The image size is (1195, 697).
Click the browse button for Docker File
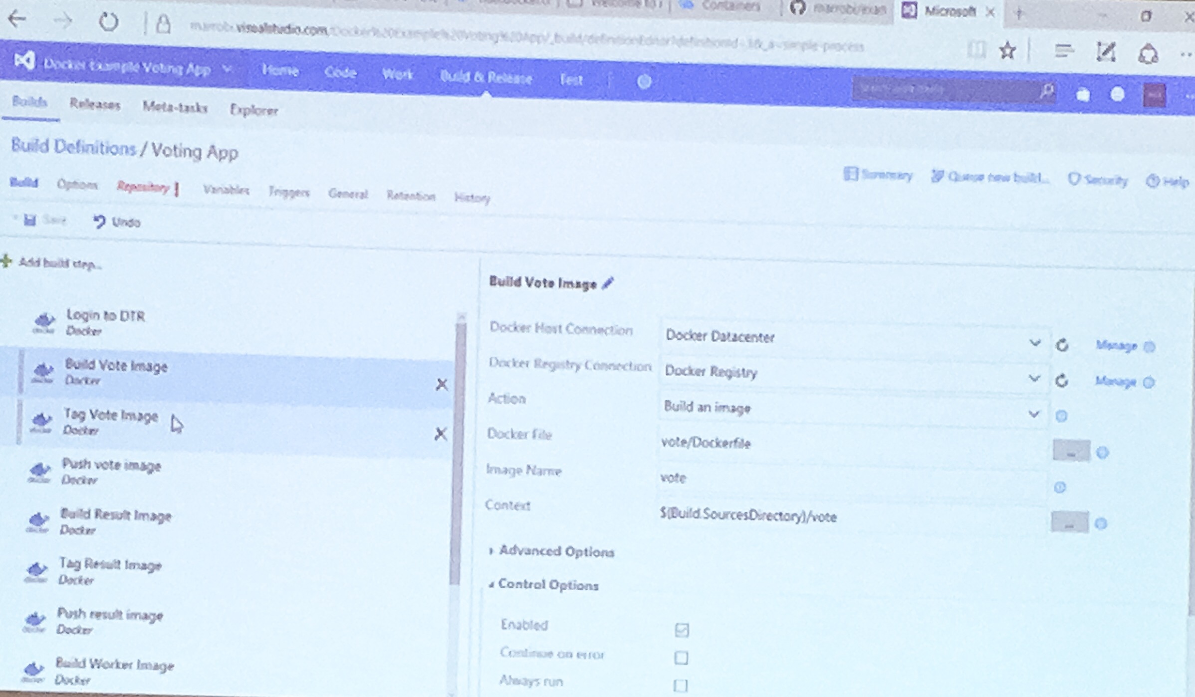coord(1071,451)
